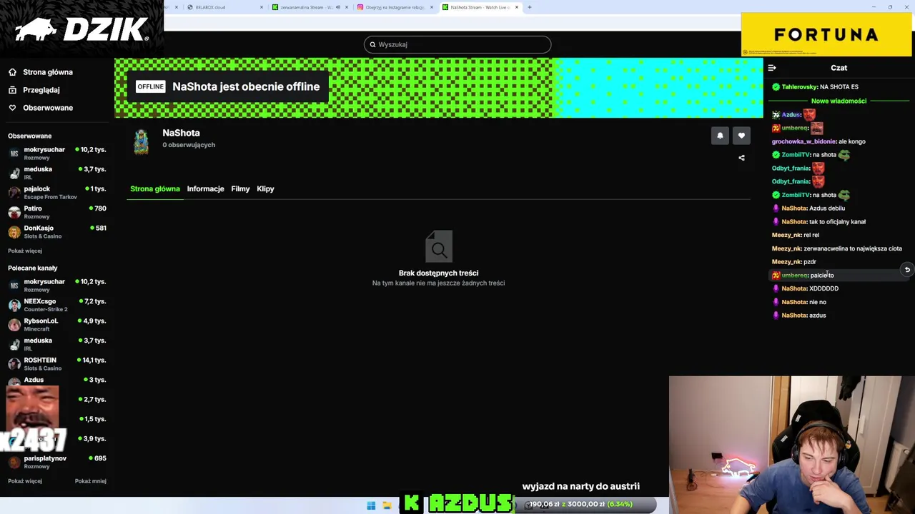Click NaShota's message 'nie no'

[x=818, y=302]
